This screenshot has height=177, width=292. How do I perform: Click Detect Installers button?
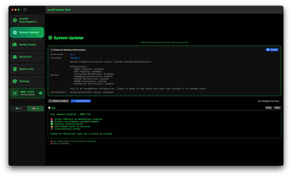click(58, 101)
